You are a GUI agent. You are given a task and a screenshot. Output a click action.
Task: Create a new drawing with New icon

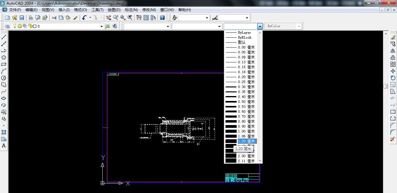tap(7, 18)
